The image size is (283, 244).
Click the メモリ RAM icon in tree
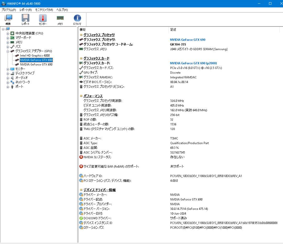point(12,42)
